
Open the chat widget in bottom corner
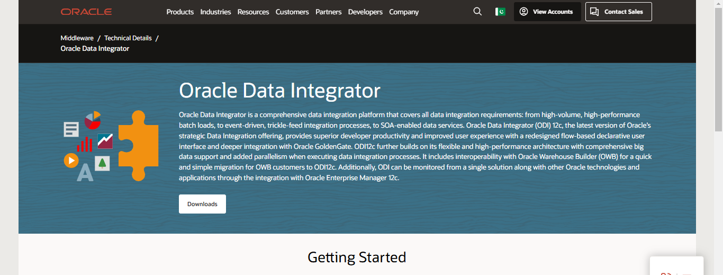[x=676, y=267]
